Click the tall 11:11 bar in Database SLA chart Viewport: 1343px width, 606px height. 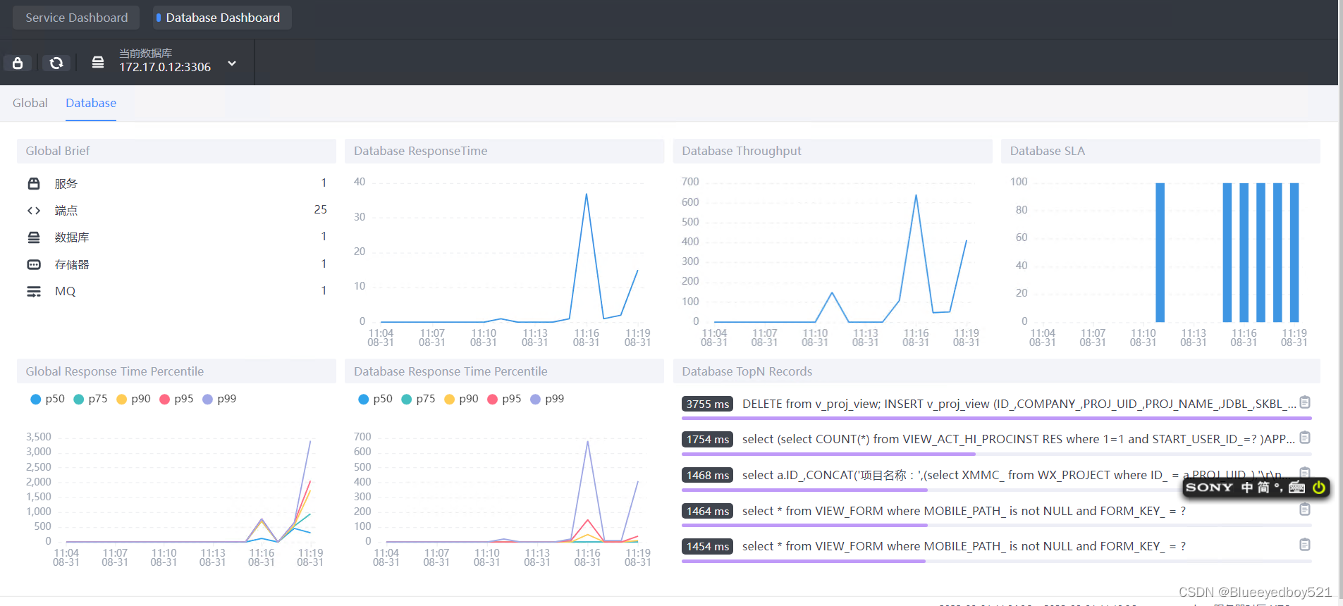1160,252
